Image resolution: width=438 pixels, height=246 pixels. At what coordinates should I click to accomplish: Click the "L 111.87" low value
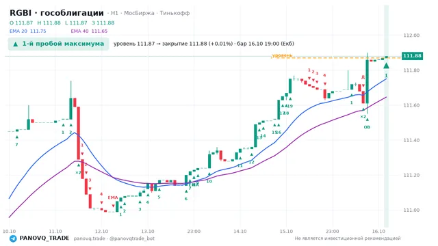(x=76, y=23)
